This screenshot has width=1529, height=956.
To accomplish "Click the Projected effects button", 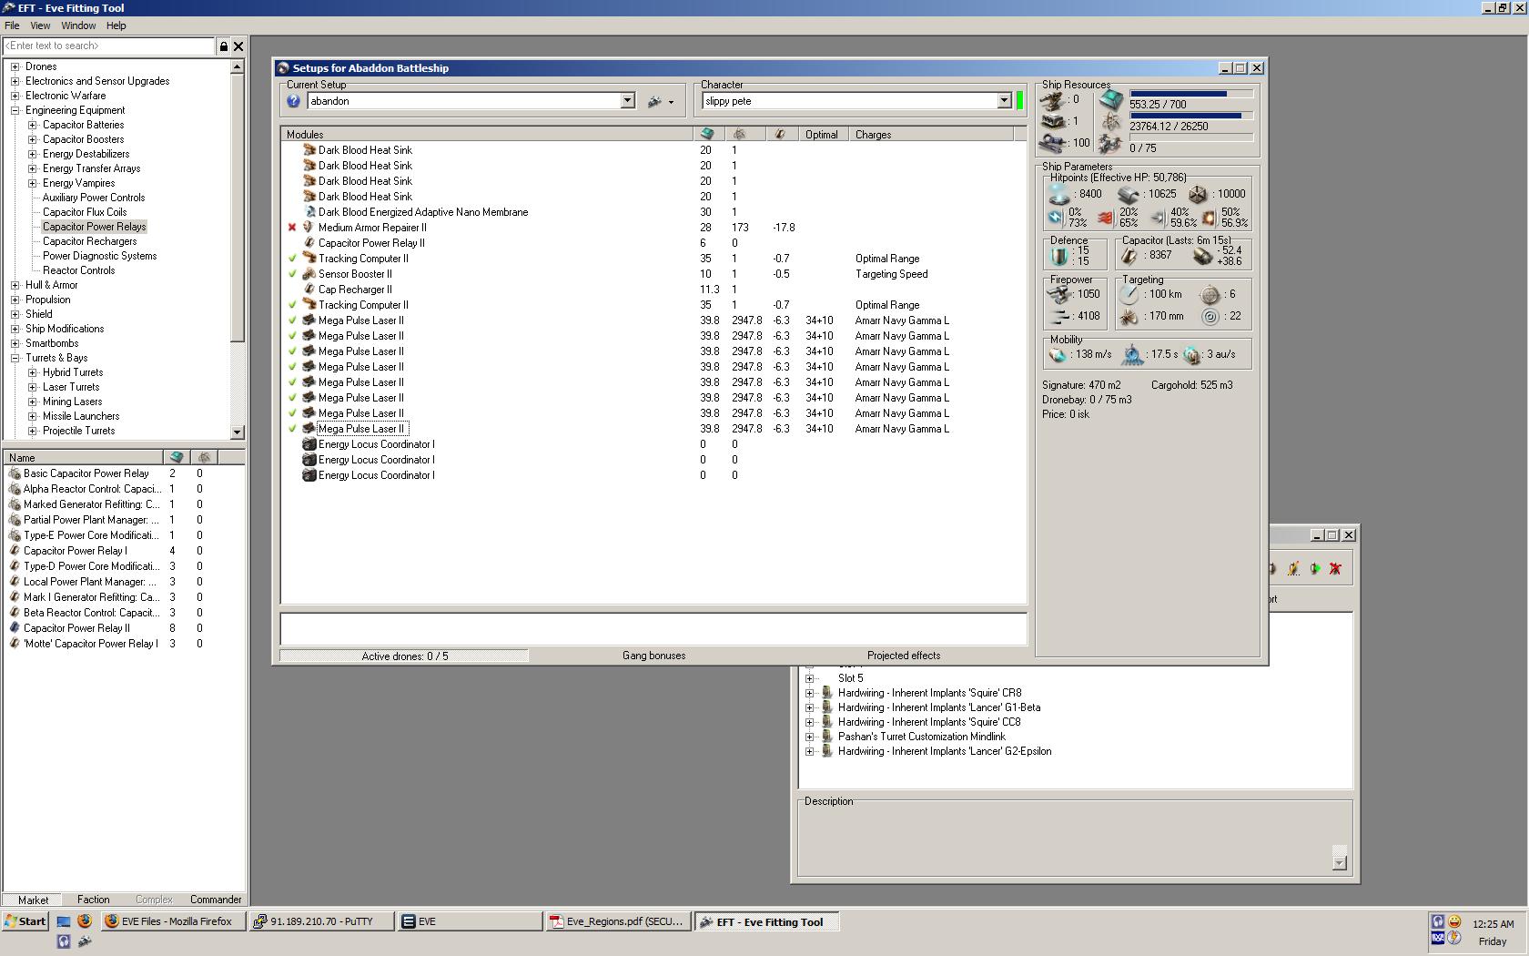I will click(x=904, y=656).
